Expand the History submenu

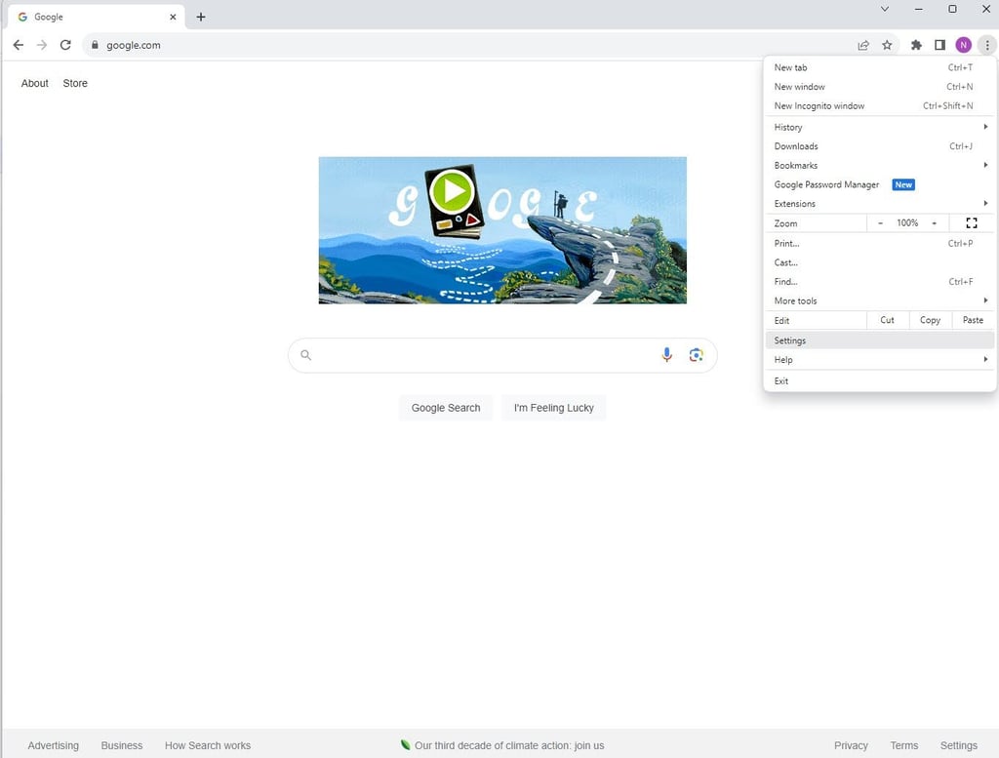click(x=880, y=127)
